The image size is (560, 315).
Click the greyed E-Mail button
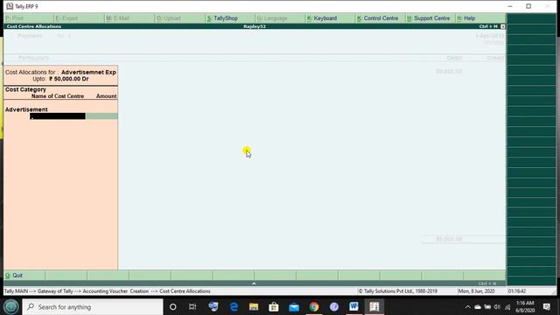coord(118,18)
